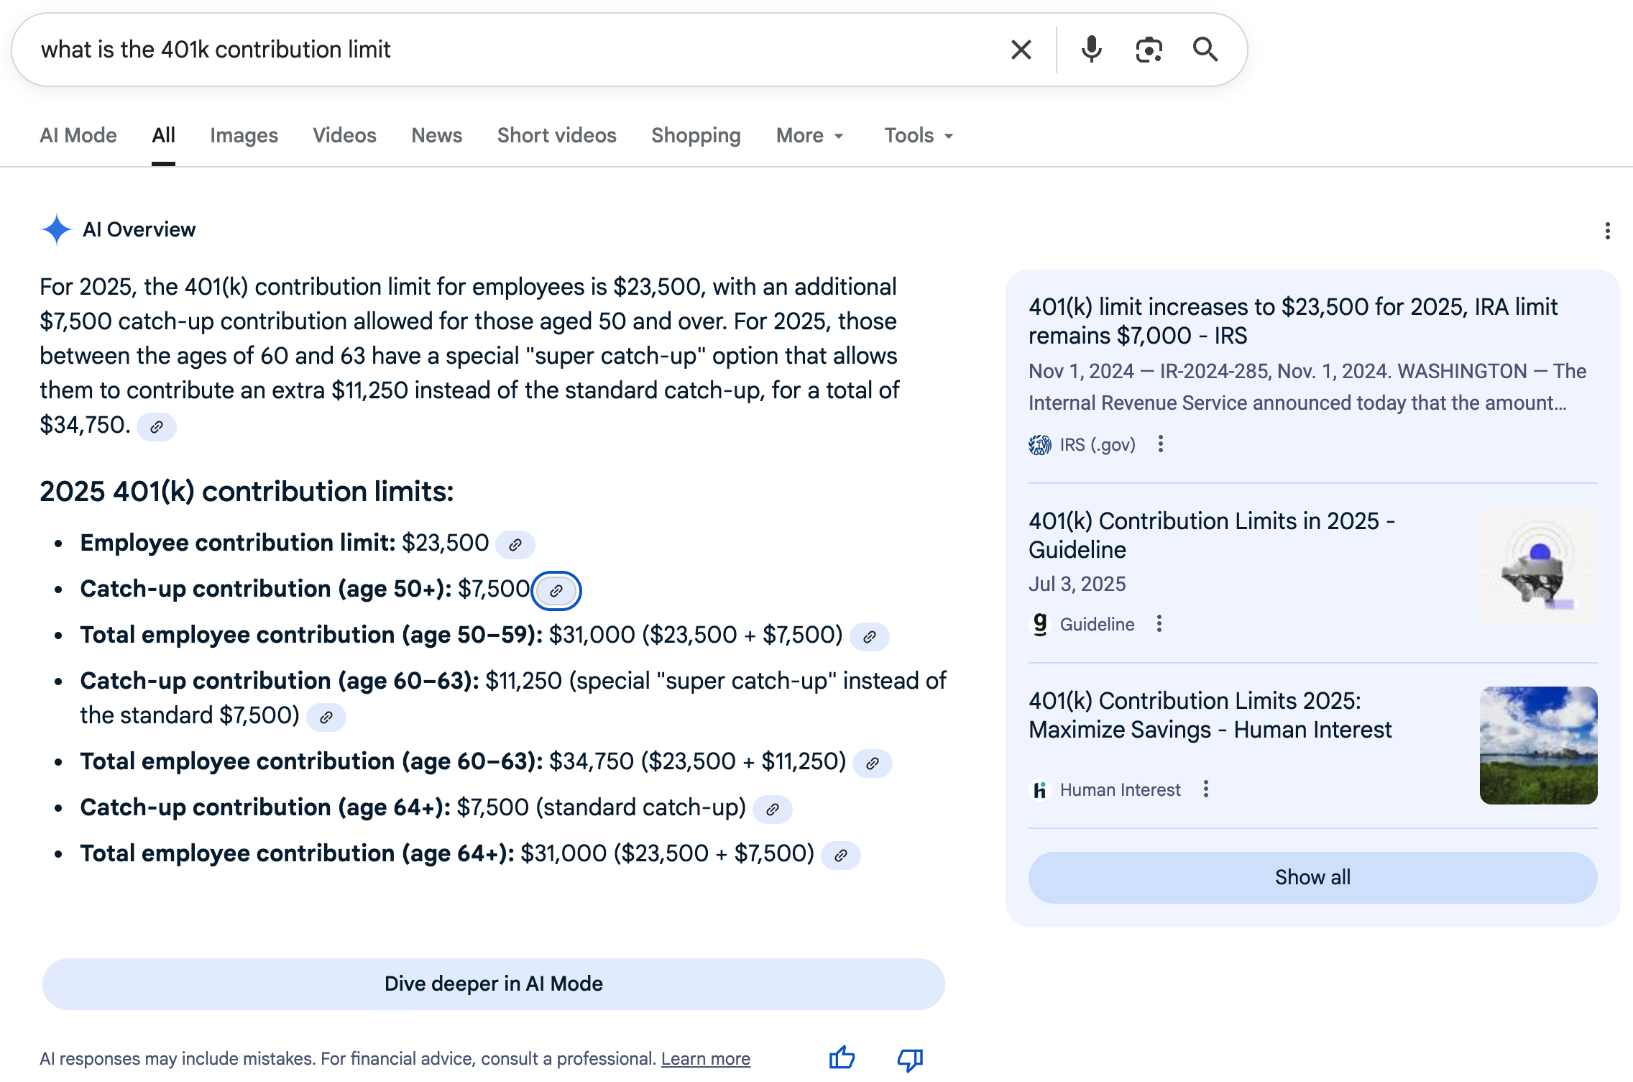Expand the More search filters dropdown

(810, 136)
